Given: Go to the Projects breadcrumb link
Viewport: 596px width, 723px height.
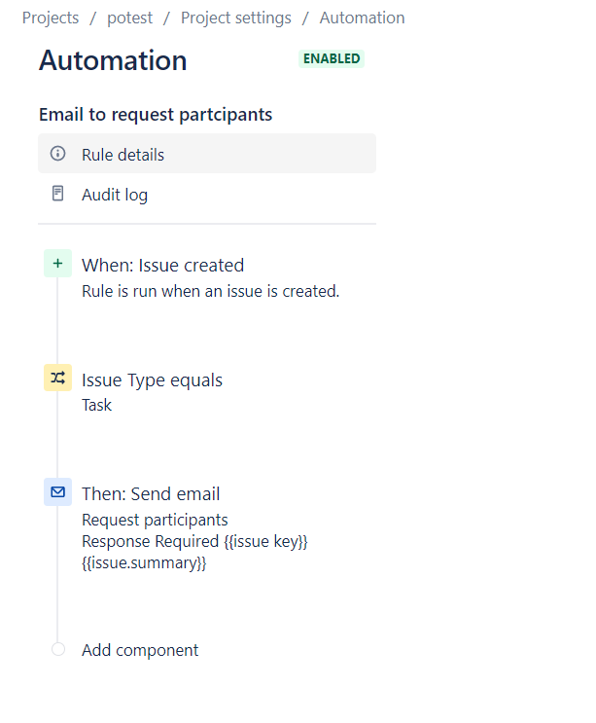Looking at the screenshot, I should click(x=51, y=18).
